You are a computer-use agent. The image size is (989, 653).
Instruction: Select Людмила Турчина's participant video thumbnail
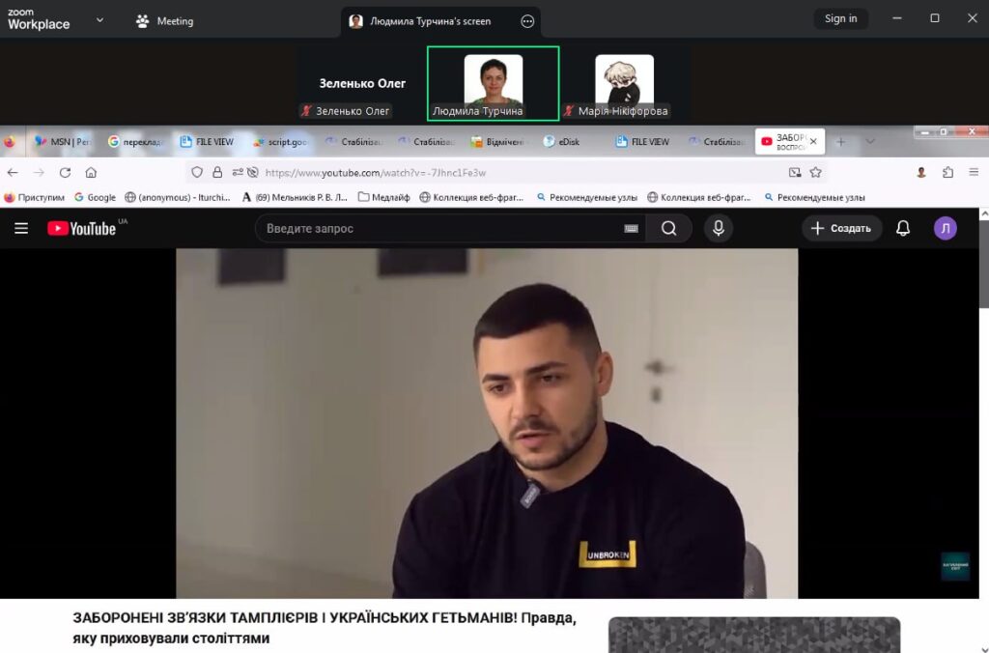click(x=493, y=84)
